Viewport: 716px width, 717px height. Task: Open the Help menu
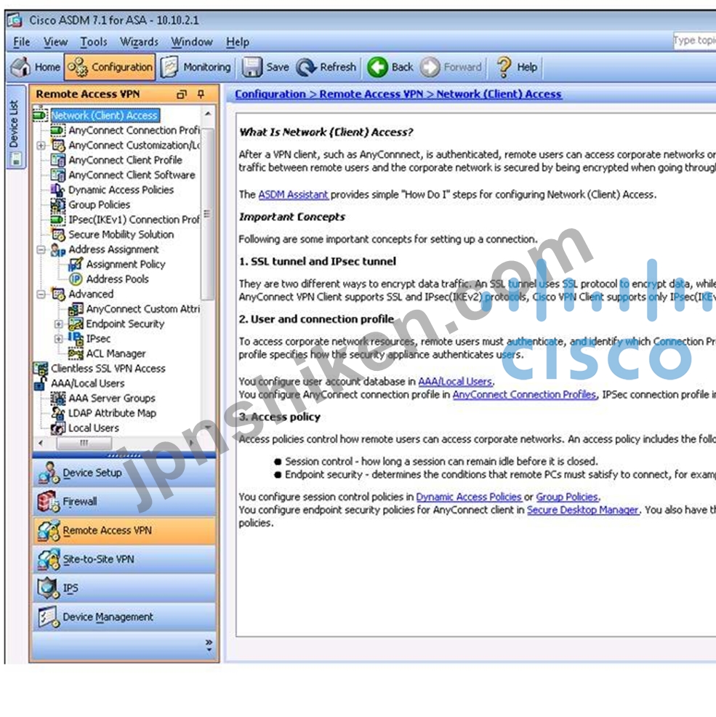coord(238,41)
